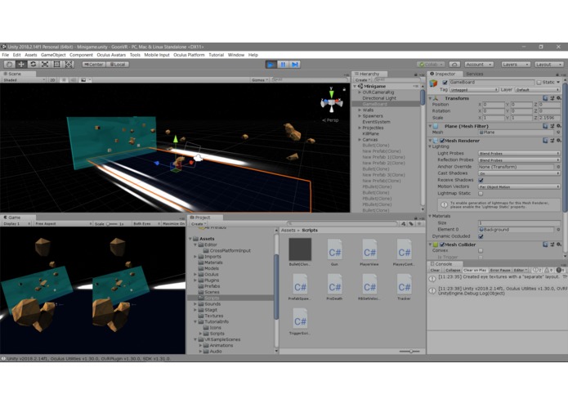Select the TriggerScri... C# script
Screen dimensions: 568x404
(x=300, y=321)
